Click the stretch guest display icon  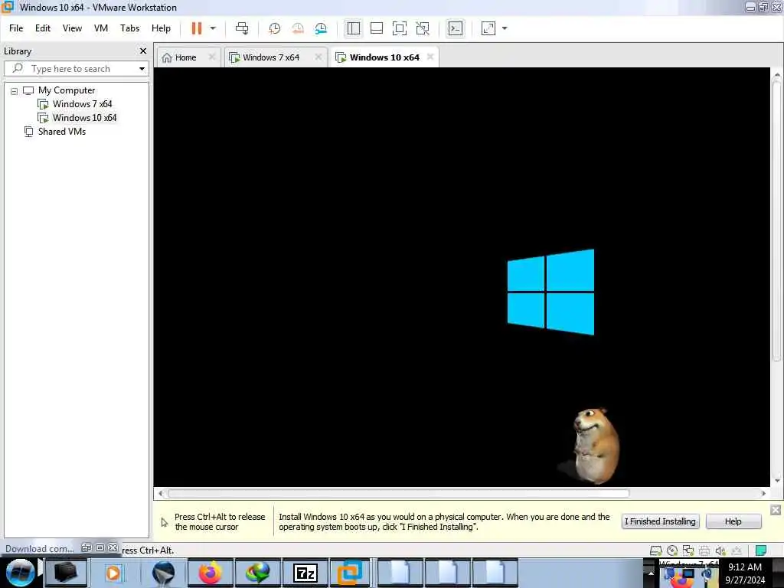pos(488,28)
